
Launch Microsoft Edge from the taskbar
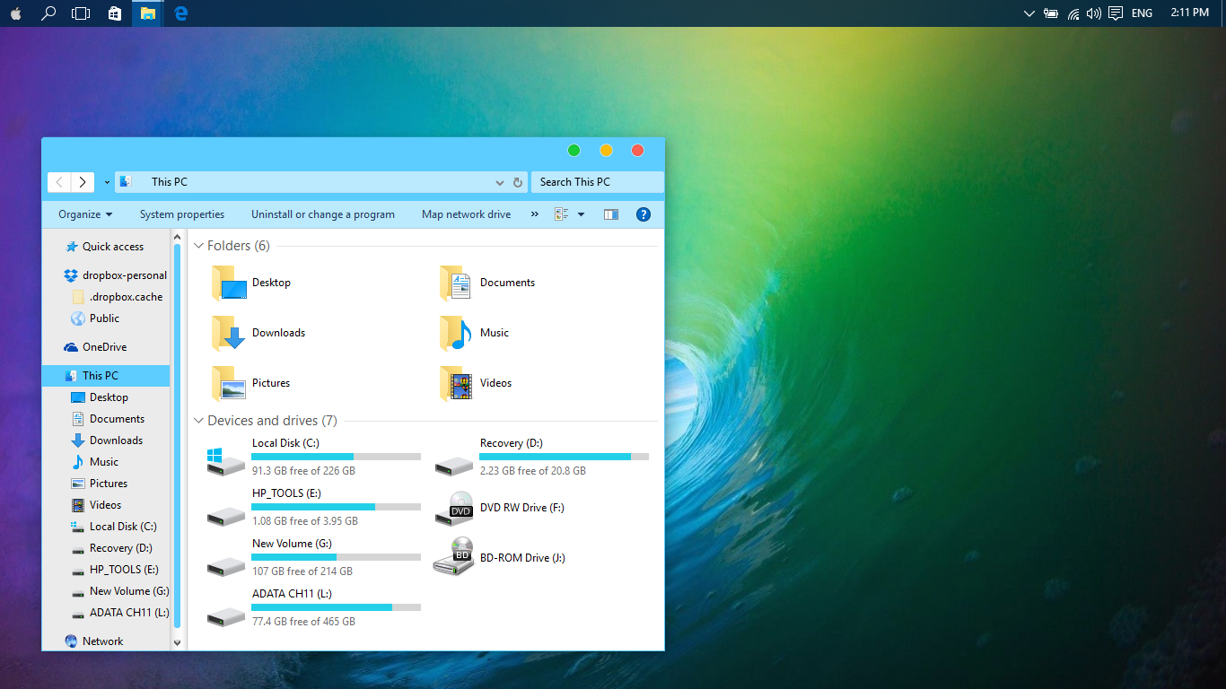coord(180,13)
